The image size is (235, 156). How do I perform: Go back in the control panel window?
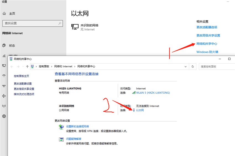pyautogui.click(x=12, y=67)
